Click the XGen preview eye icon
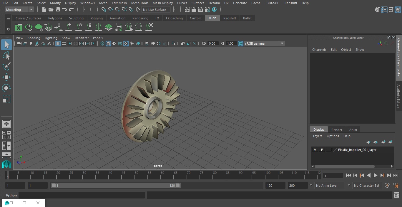The image size is (402, 207). point(29,28)
